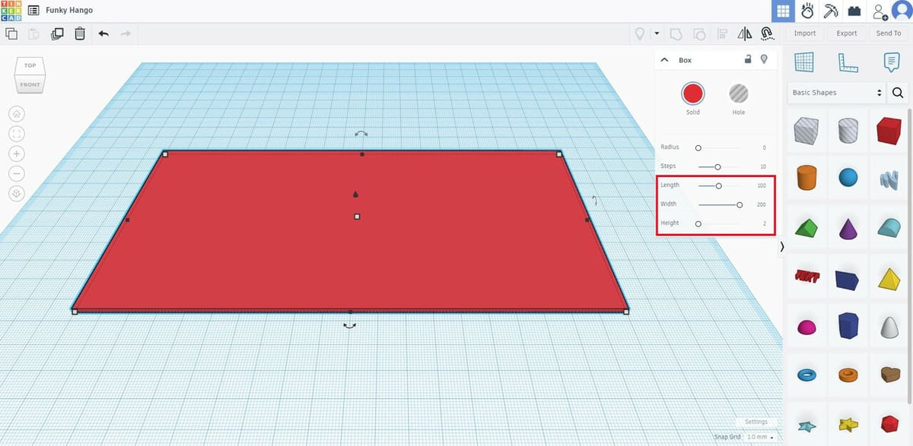Open the Notes tool icon

pyautogui.click(x=891, y=62)
